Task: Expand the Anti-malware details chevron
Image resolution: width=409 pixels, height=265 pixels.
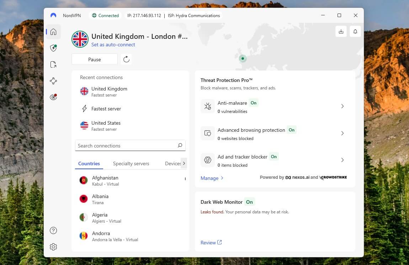Action: click(342, 106)
